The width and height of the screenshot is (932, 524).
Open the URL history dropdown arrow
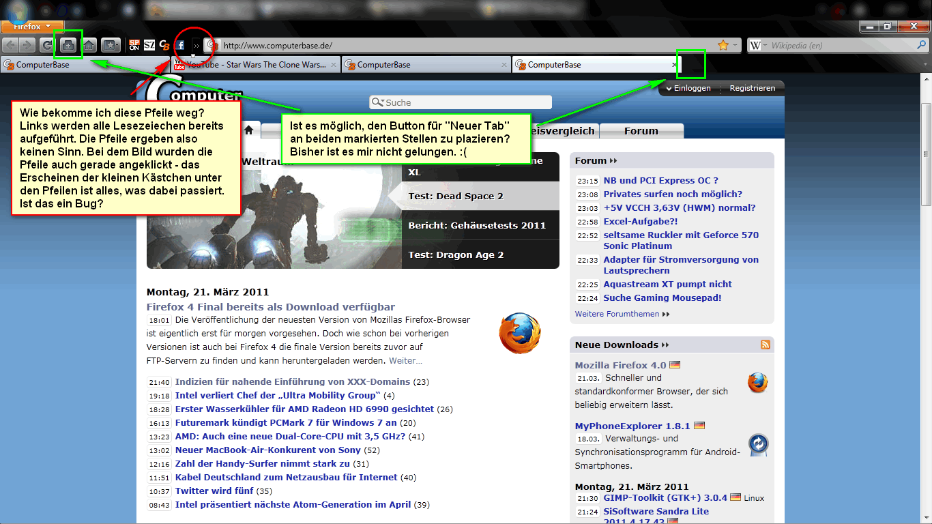735,46
